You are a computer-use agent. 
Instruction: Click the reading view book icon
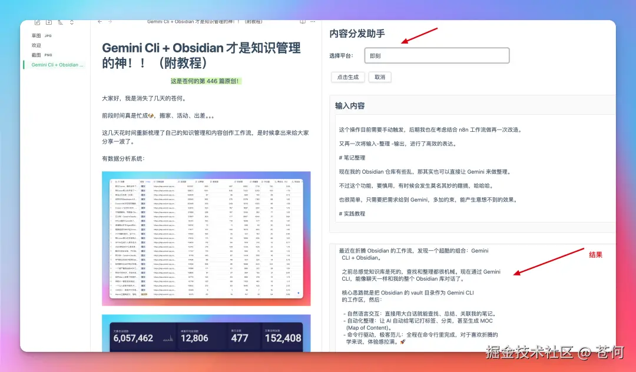(302, 21)
